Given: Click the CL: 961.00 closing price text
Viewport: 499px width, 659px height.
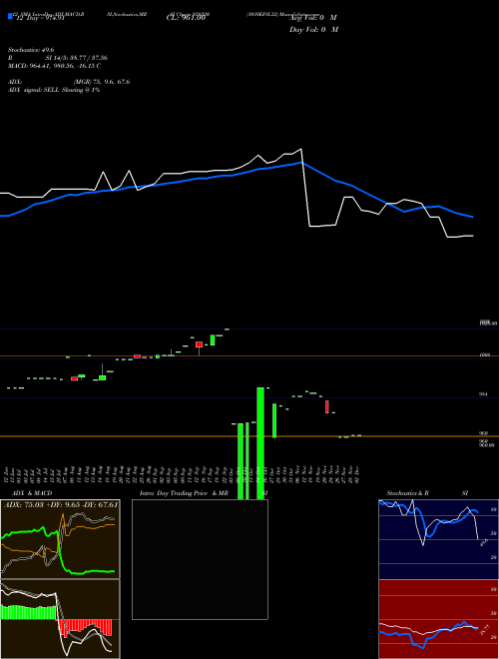Looking at the screenshot, I should [186, 18].
